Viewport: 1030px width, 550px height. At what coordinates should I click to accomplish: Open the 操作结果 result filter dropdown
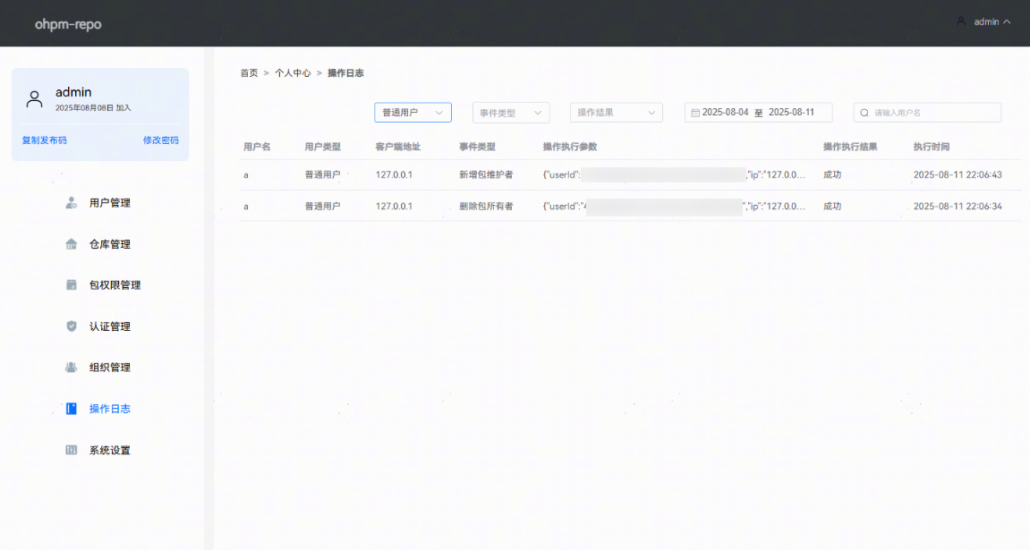click(616, 113)
